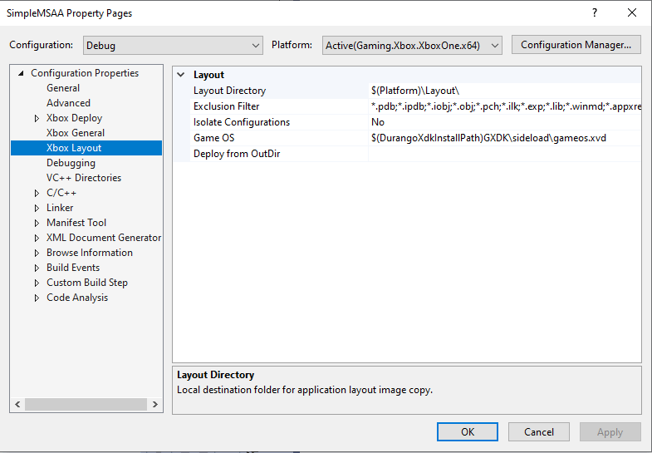Viewport: 652px width, 453px height.
Task: Expand the Xbox Deploy node
Action: pyautogui.click(x=37, y=118)
